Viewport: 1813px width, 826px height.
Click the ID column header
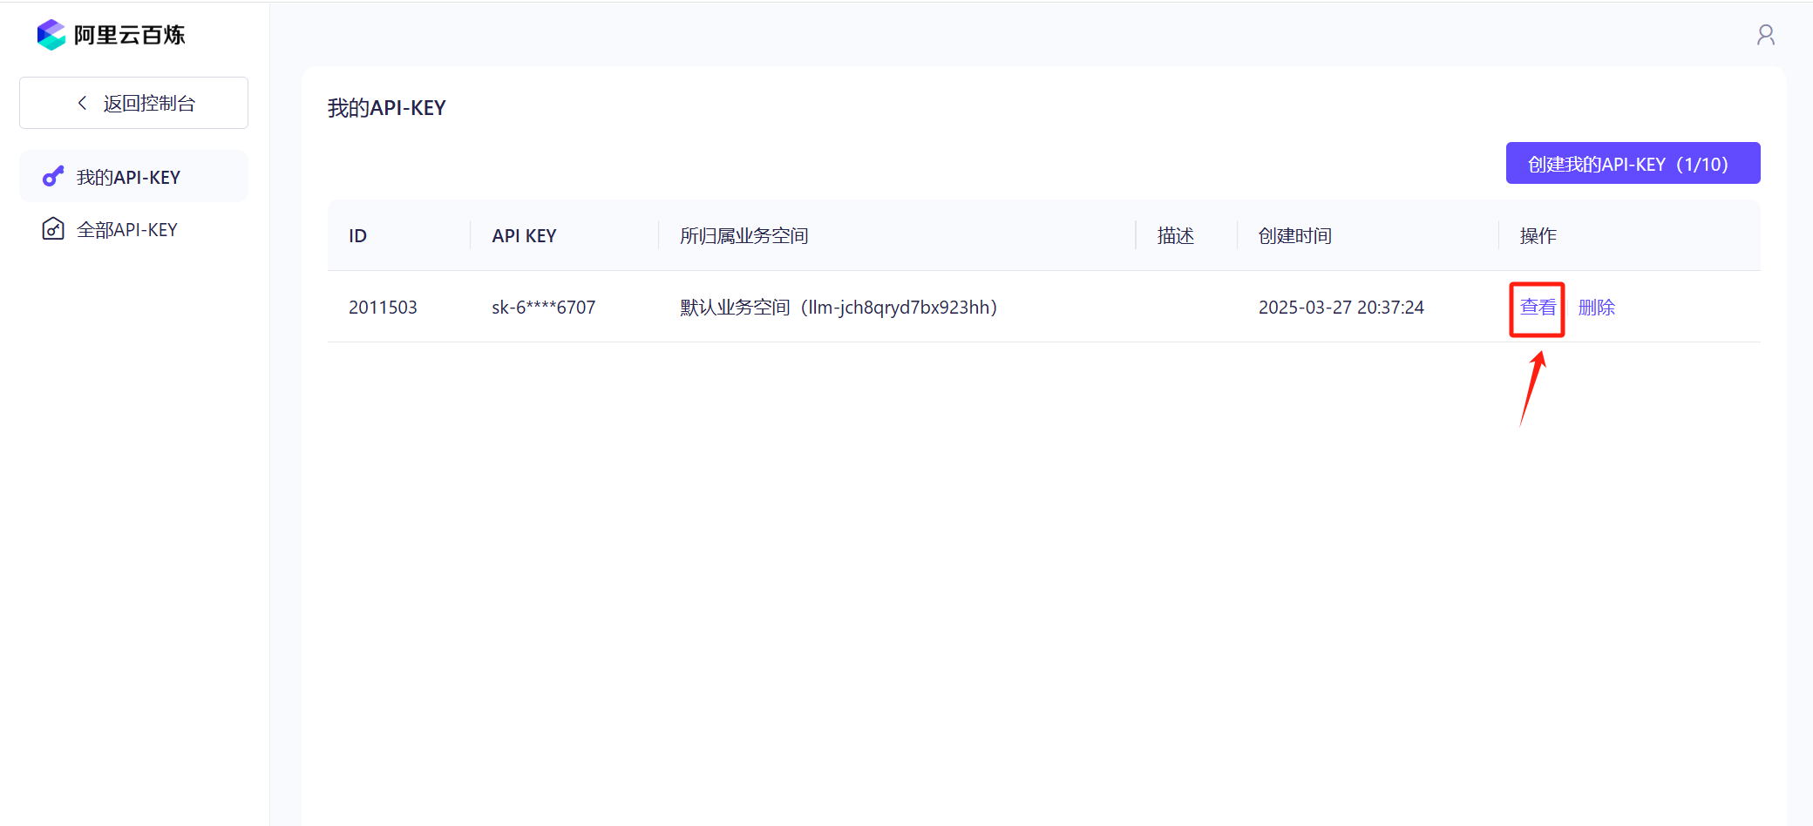point(357,236)
